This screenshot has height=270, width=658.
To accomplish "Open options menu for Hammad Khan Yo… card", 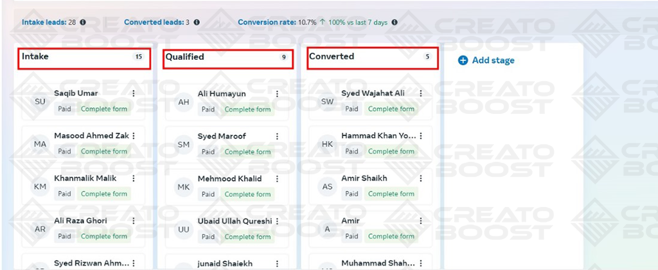I will [x=421, y=136].
